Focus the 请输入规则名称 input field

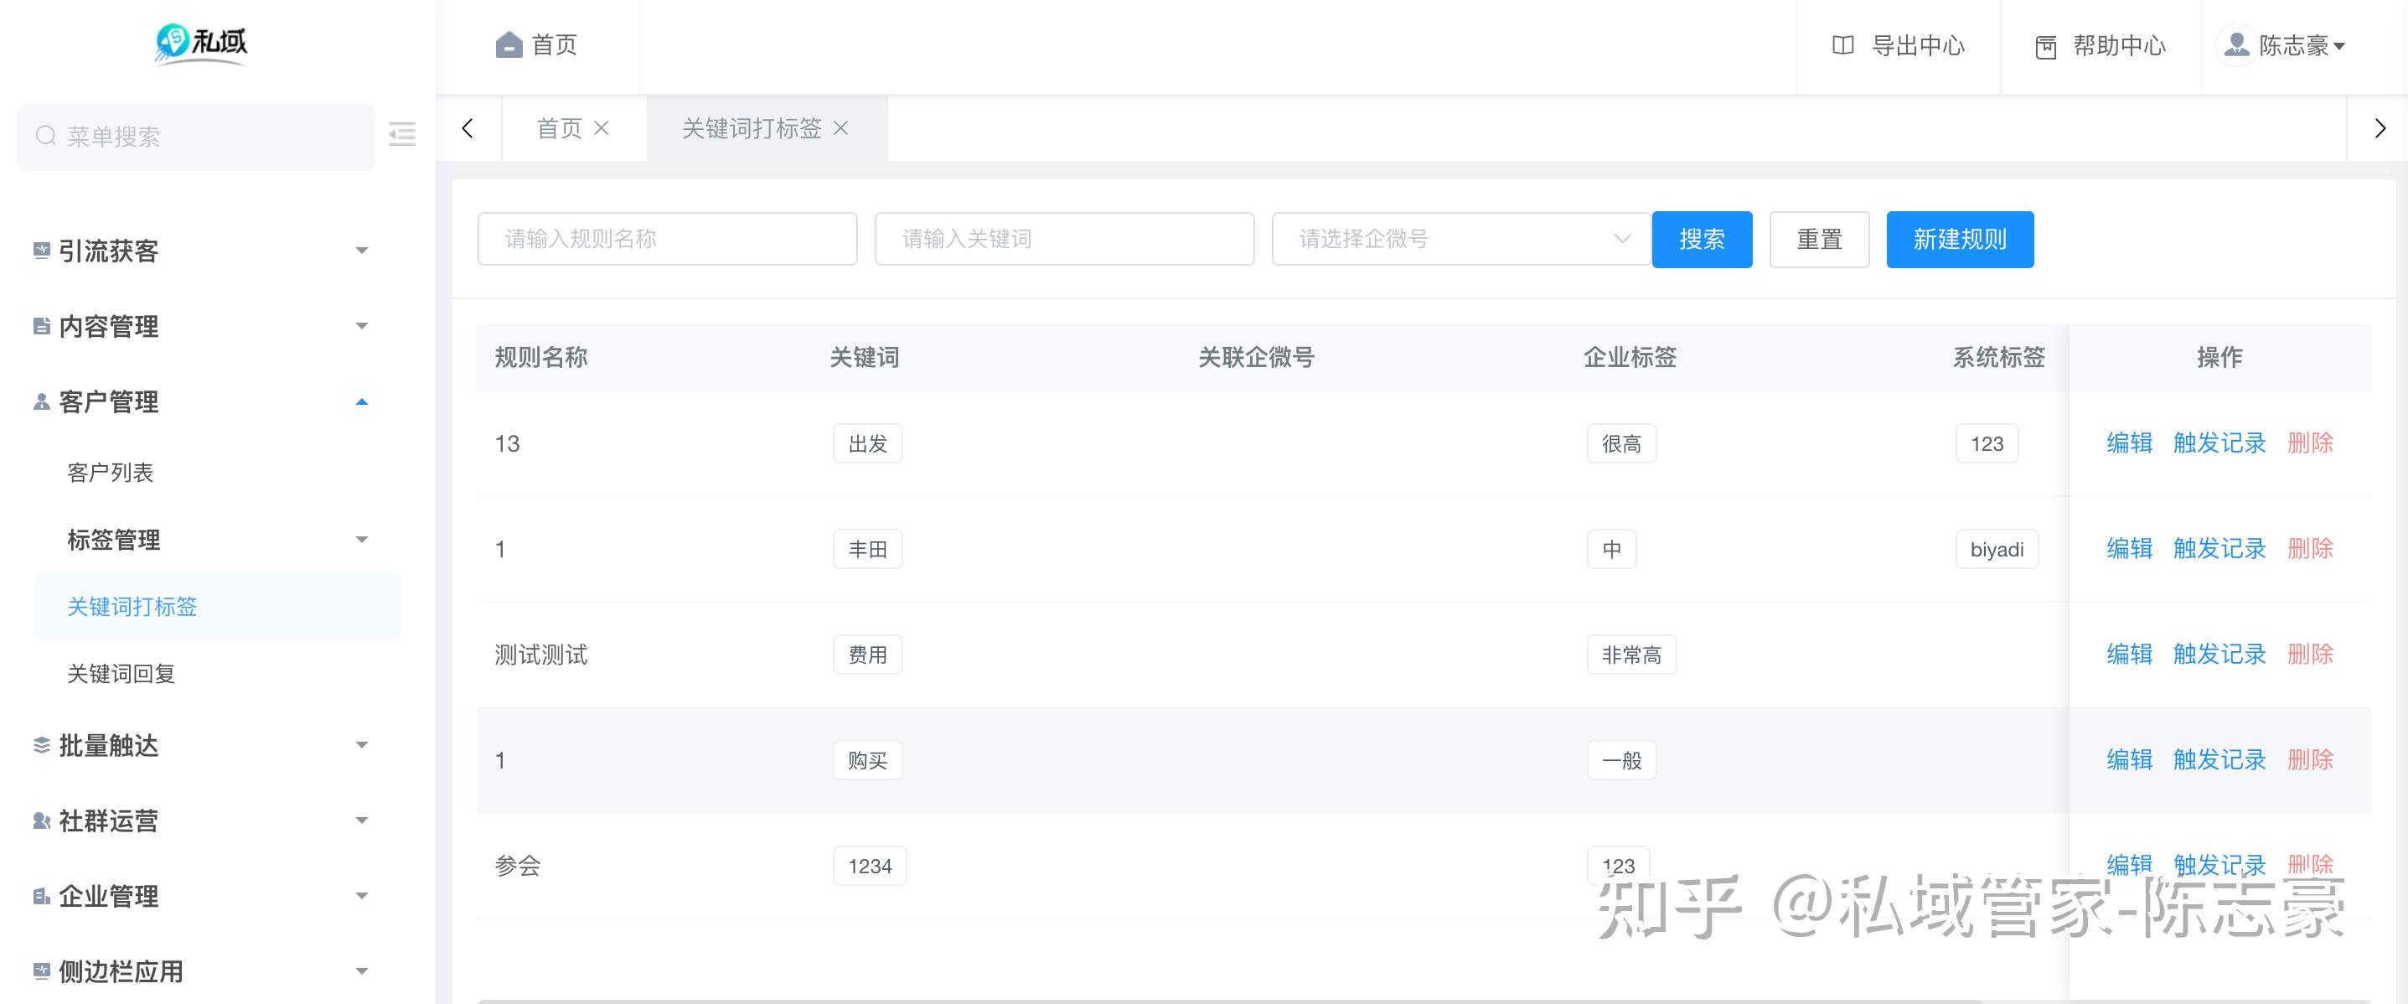click(666, 240)
